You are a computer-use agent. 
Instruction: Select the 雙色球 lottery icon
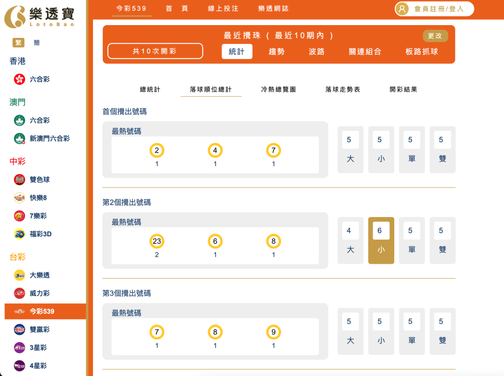tap(19, 180)
